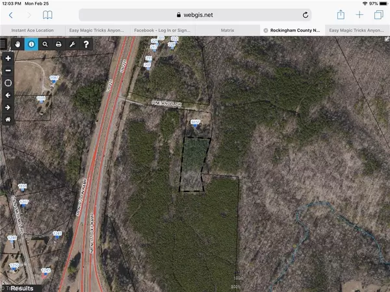Click address marker 217
Viewport: 390px width, 292px height.
(x=153, y=47)
